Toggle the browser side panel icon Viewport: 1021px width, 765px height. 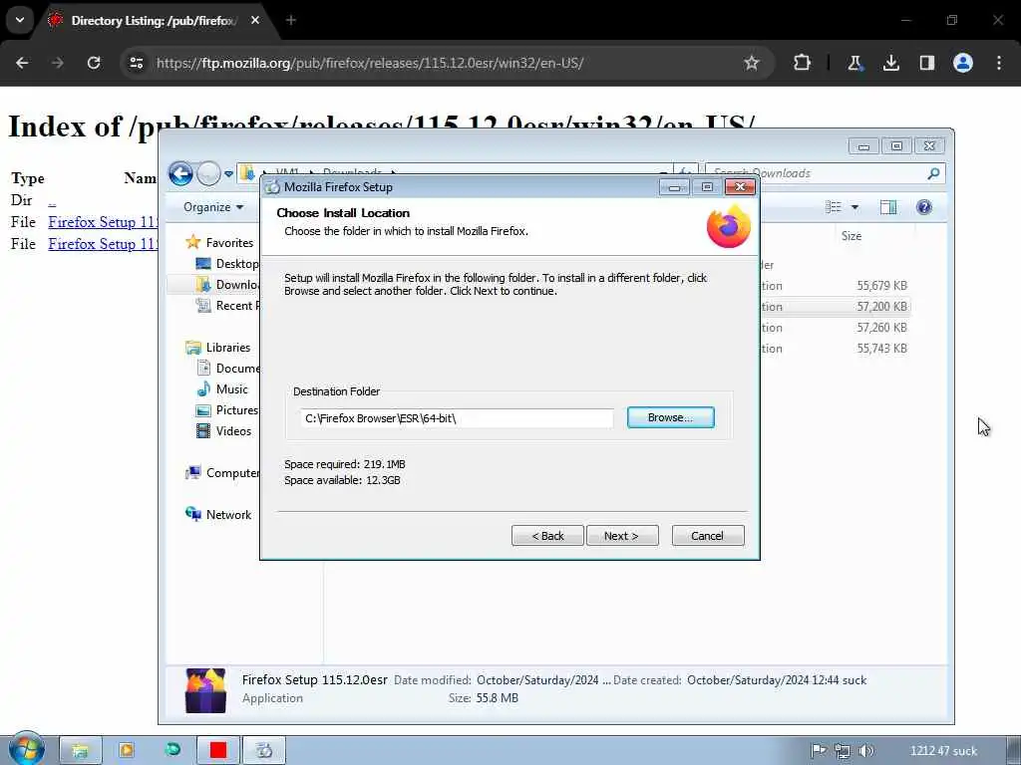click(x=927, y=63)
